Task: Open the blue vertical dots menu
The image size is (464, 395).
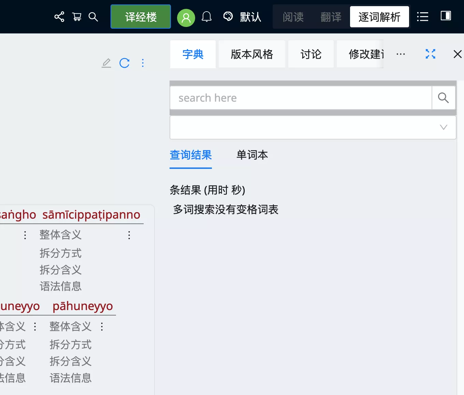Action: point(143,63)
